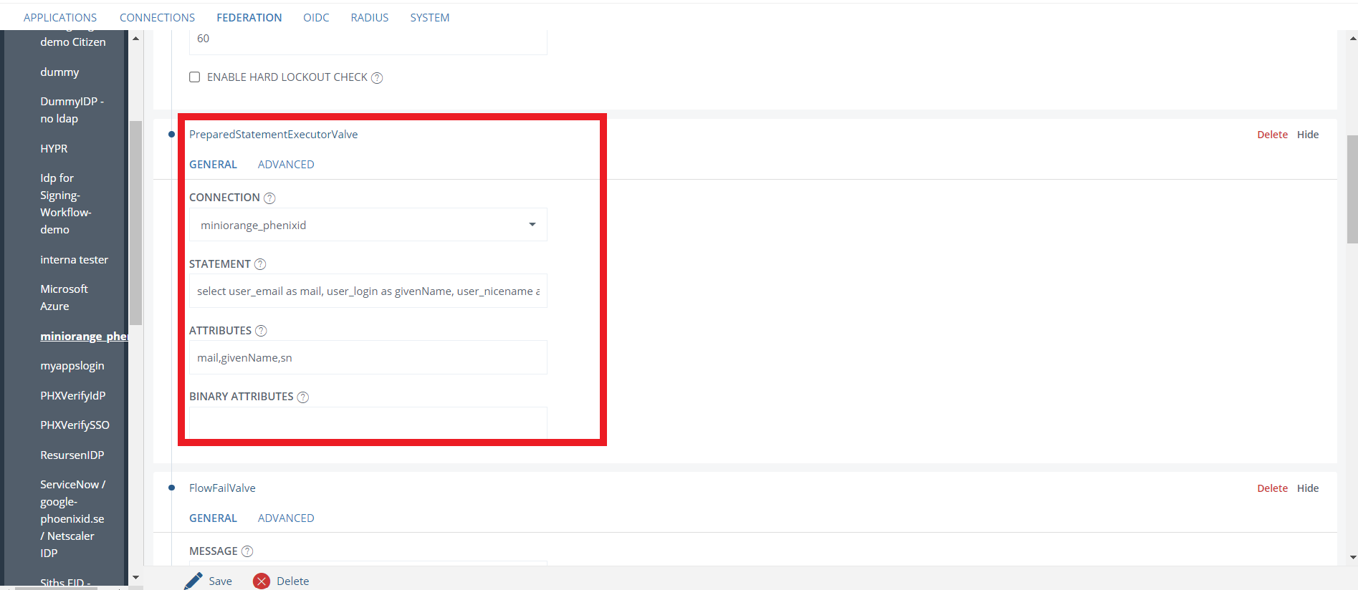Screen dimensions: 1358x590
Task: Click the Delete button in bottom bar
Action: pyautogui.click(x=281, y=581)
